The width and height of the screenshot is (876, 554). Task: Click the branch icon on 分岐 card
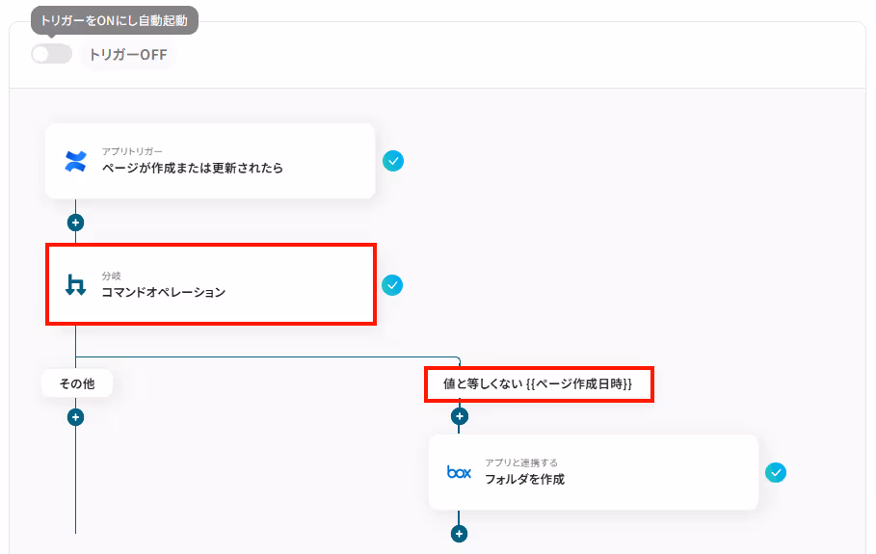75,285
